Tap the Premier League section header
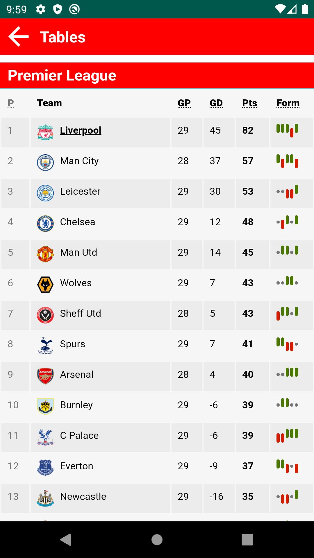Viewport: 314px width, 558px height. tap(157, 76)
